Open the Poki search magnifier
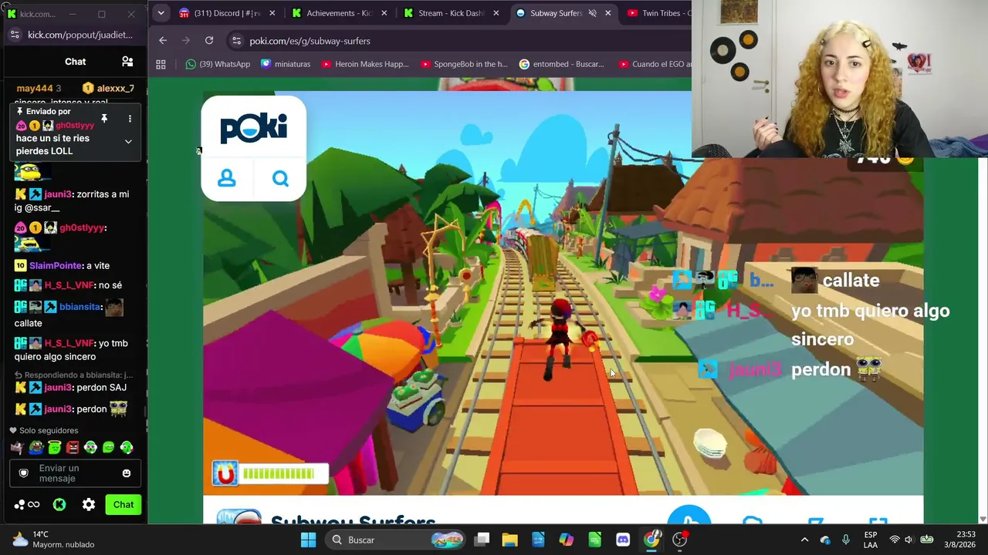 click(x=280, y=179)
